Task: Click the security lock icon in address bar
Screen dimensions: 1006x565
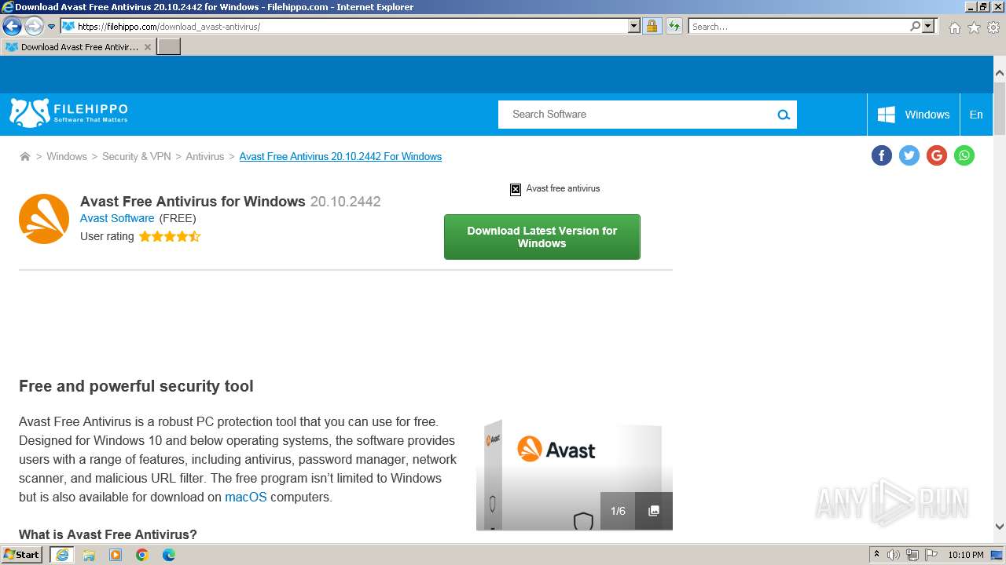Action: pyautogui.click(x=652, y=26)
